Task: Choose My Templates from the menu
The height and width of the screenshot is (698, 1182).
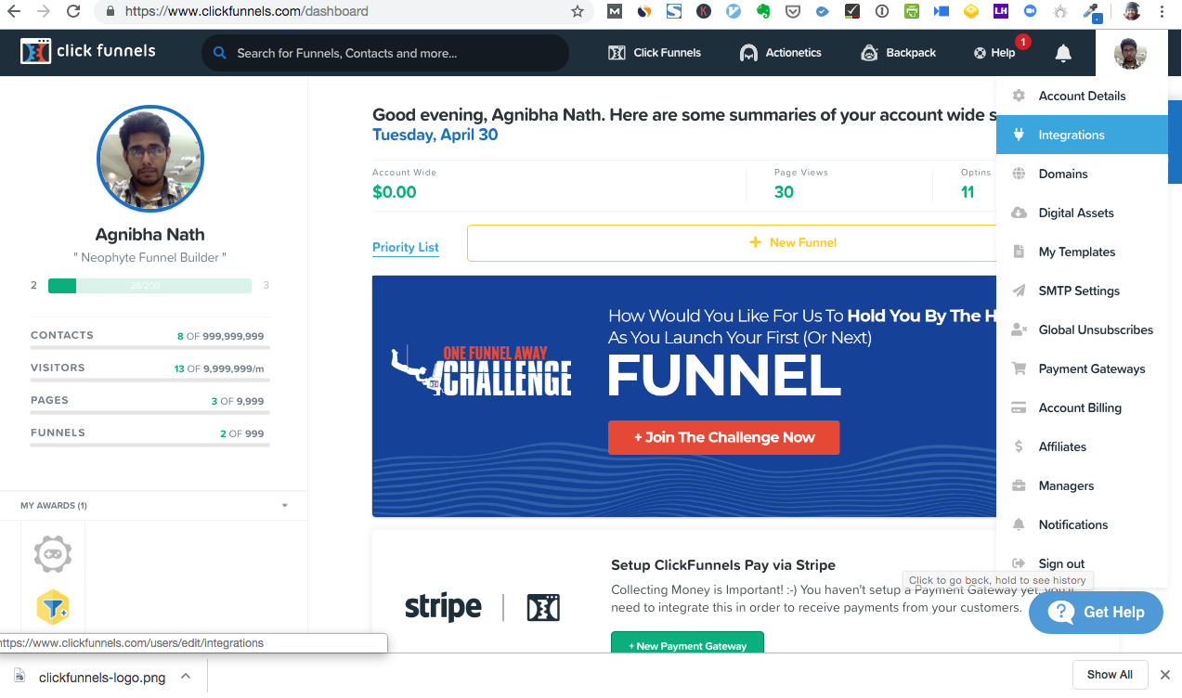Action: 1082,252
